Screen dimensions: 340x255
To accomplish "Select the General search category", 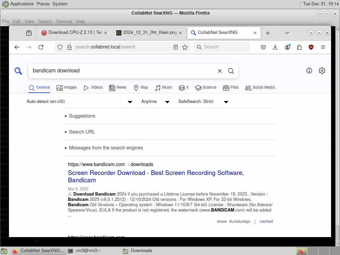I will pos(39,87).
